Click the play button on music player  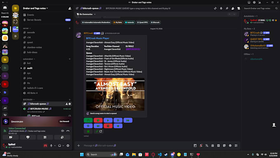[x=108, y=120]
